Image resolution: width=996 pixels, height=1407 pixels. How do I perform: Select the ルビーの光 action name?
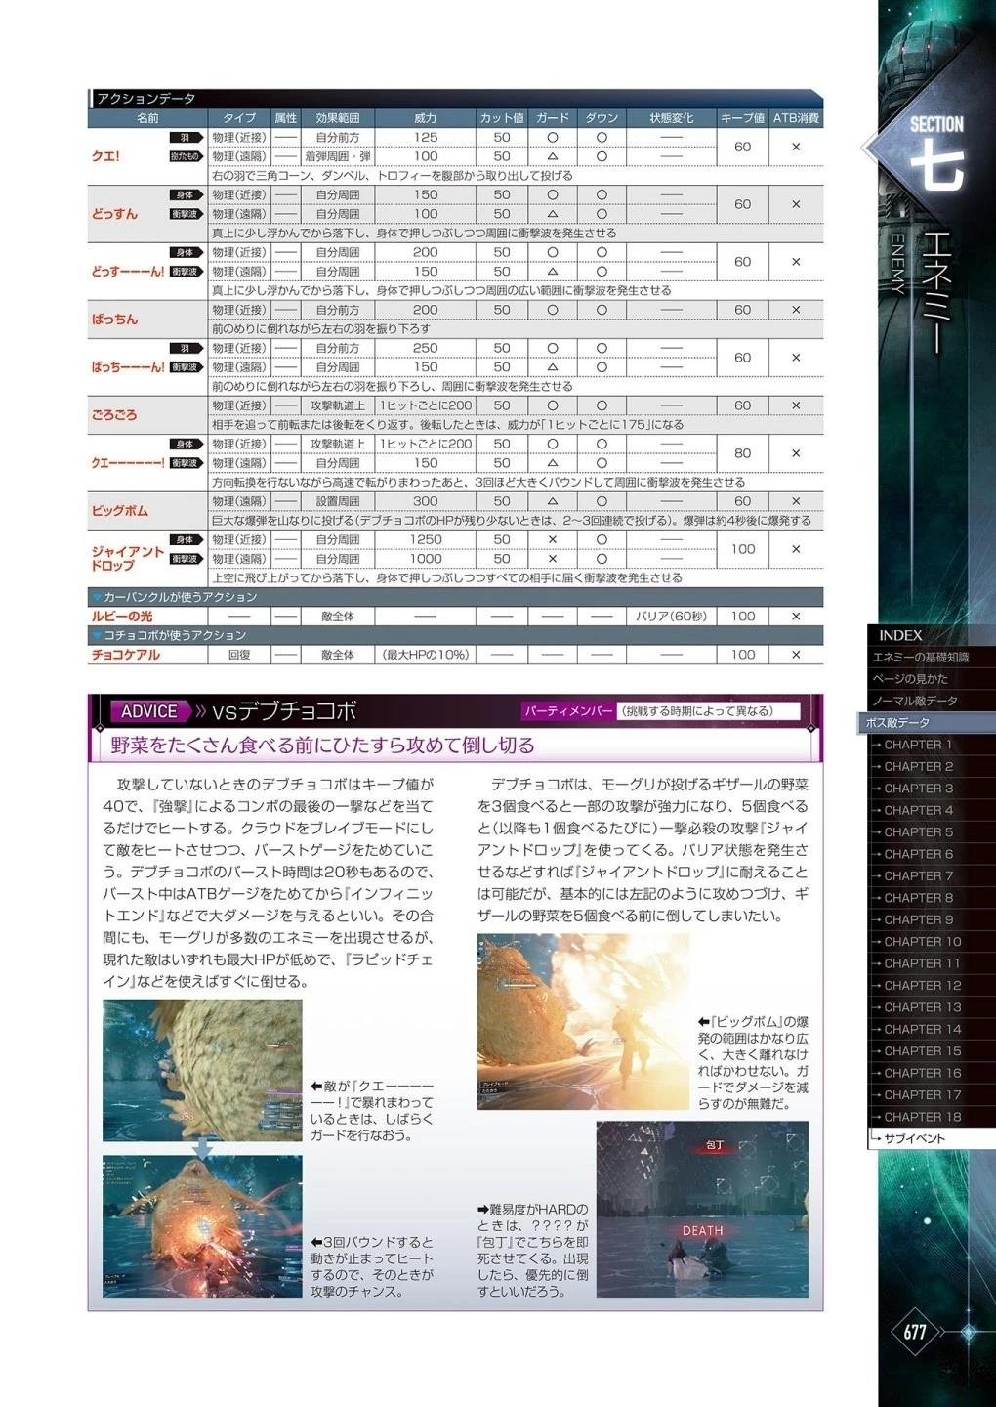pos(122,617)
